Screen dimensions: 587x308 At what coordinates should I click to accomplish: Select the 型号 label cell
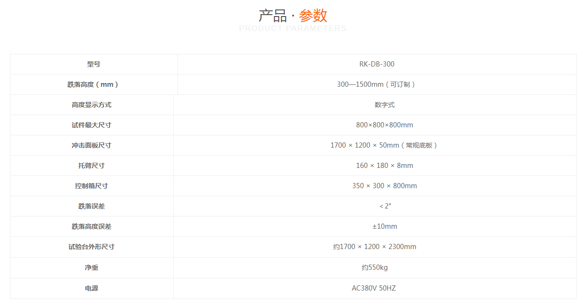(94, 64)
